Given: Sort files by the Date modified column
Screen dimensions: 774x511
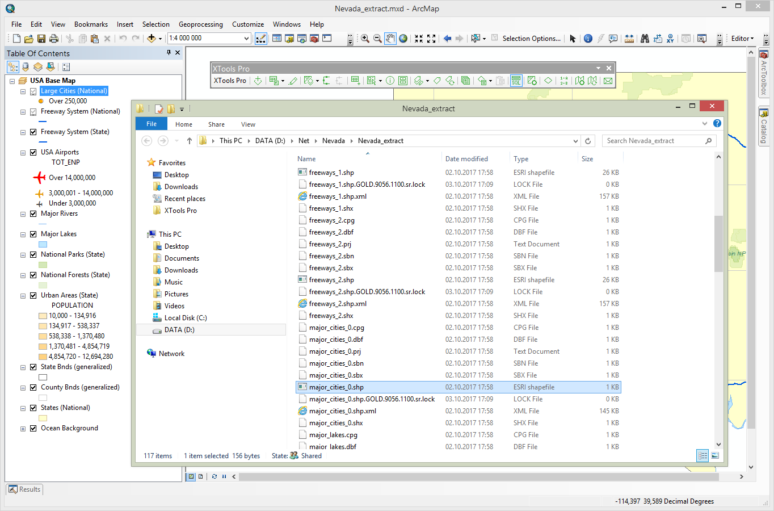Looking at the screenshot, I should coord(466,159).
